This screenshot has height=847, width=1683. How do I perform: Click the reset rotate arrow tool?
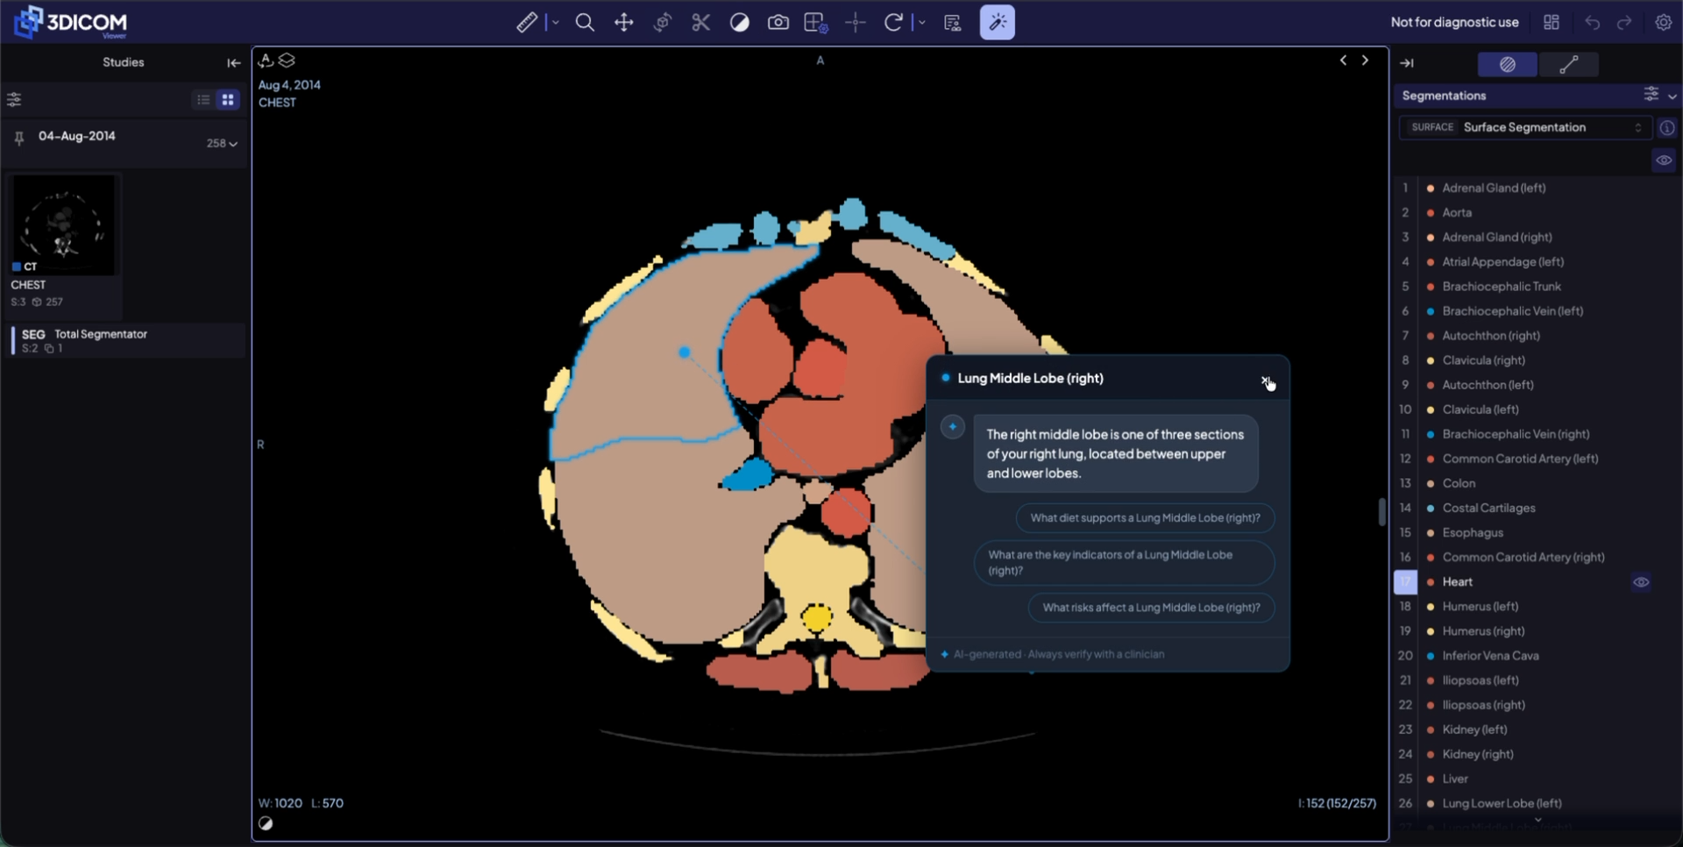coord(893,23)
